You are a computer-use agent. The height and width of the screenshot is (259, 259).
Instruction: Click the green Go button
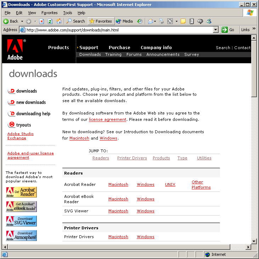[228, 30]
